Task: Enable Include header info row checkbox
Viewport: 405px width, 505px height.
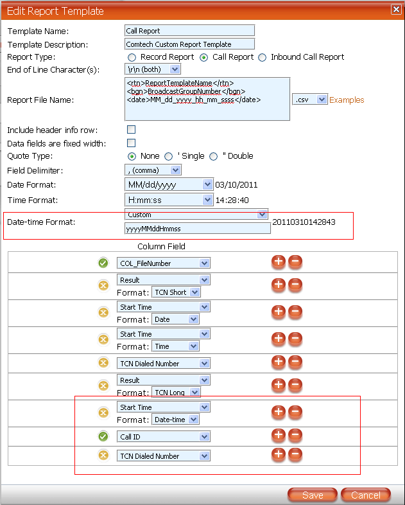Action: coord(131,130)
